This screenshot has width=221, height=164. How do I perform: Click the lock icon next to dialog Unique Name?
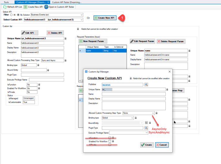(x=167, y=89)
